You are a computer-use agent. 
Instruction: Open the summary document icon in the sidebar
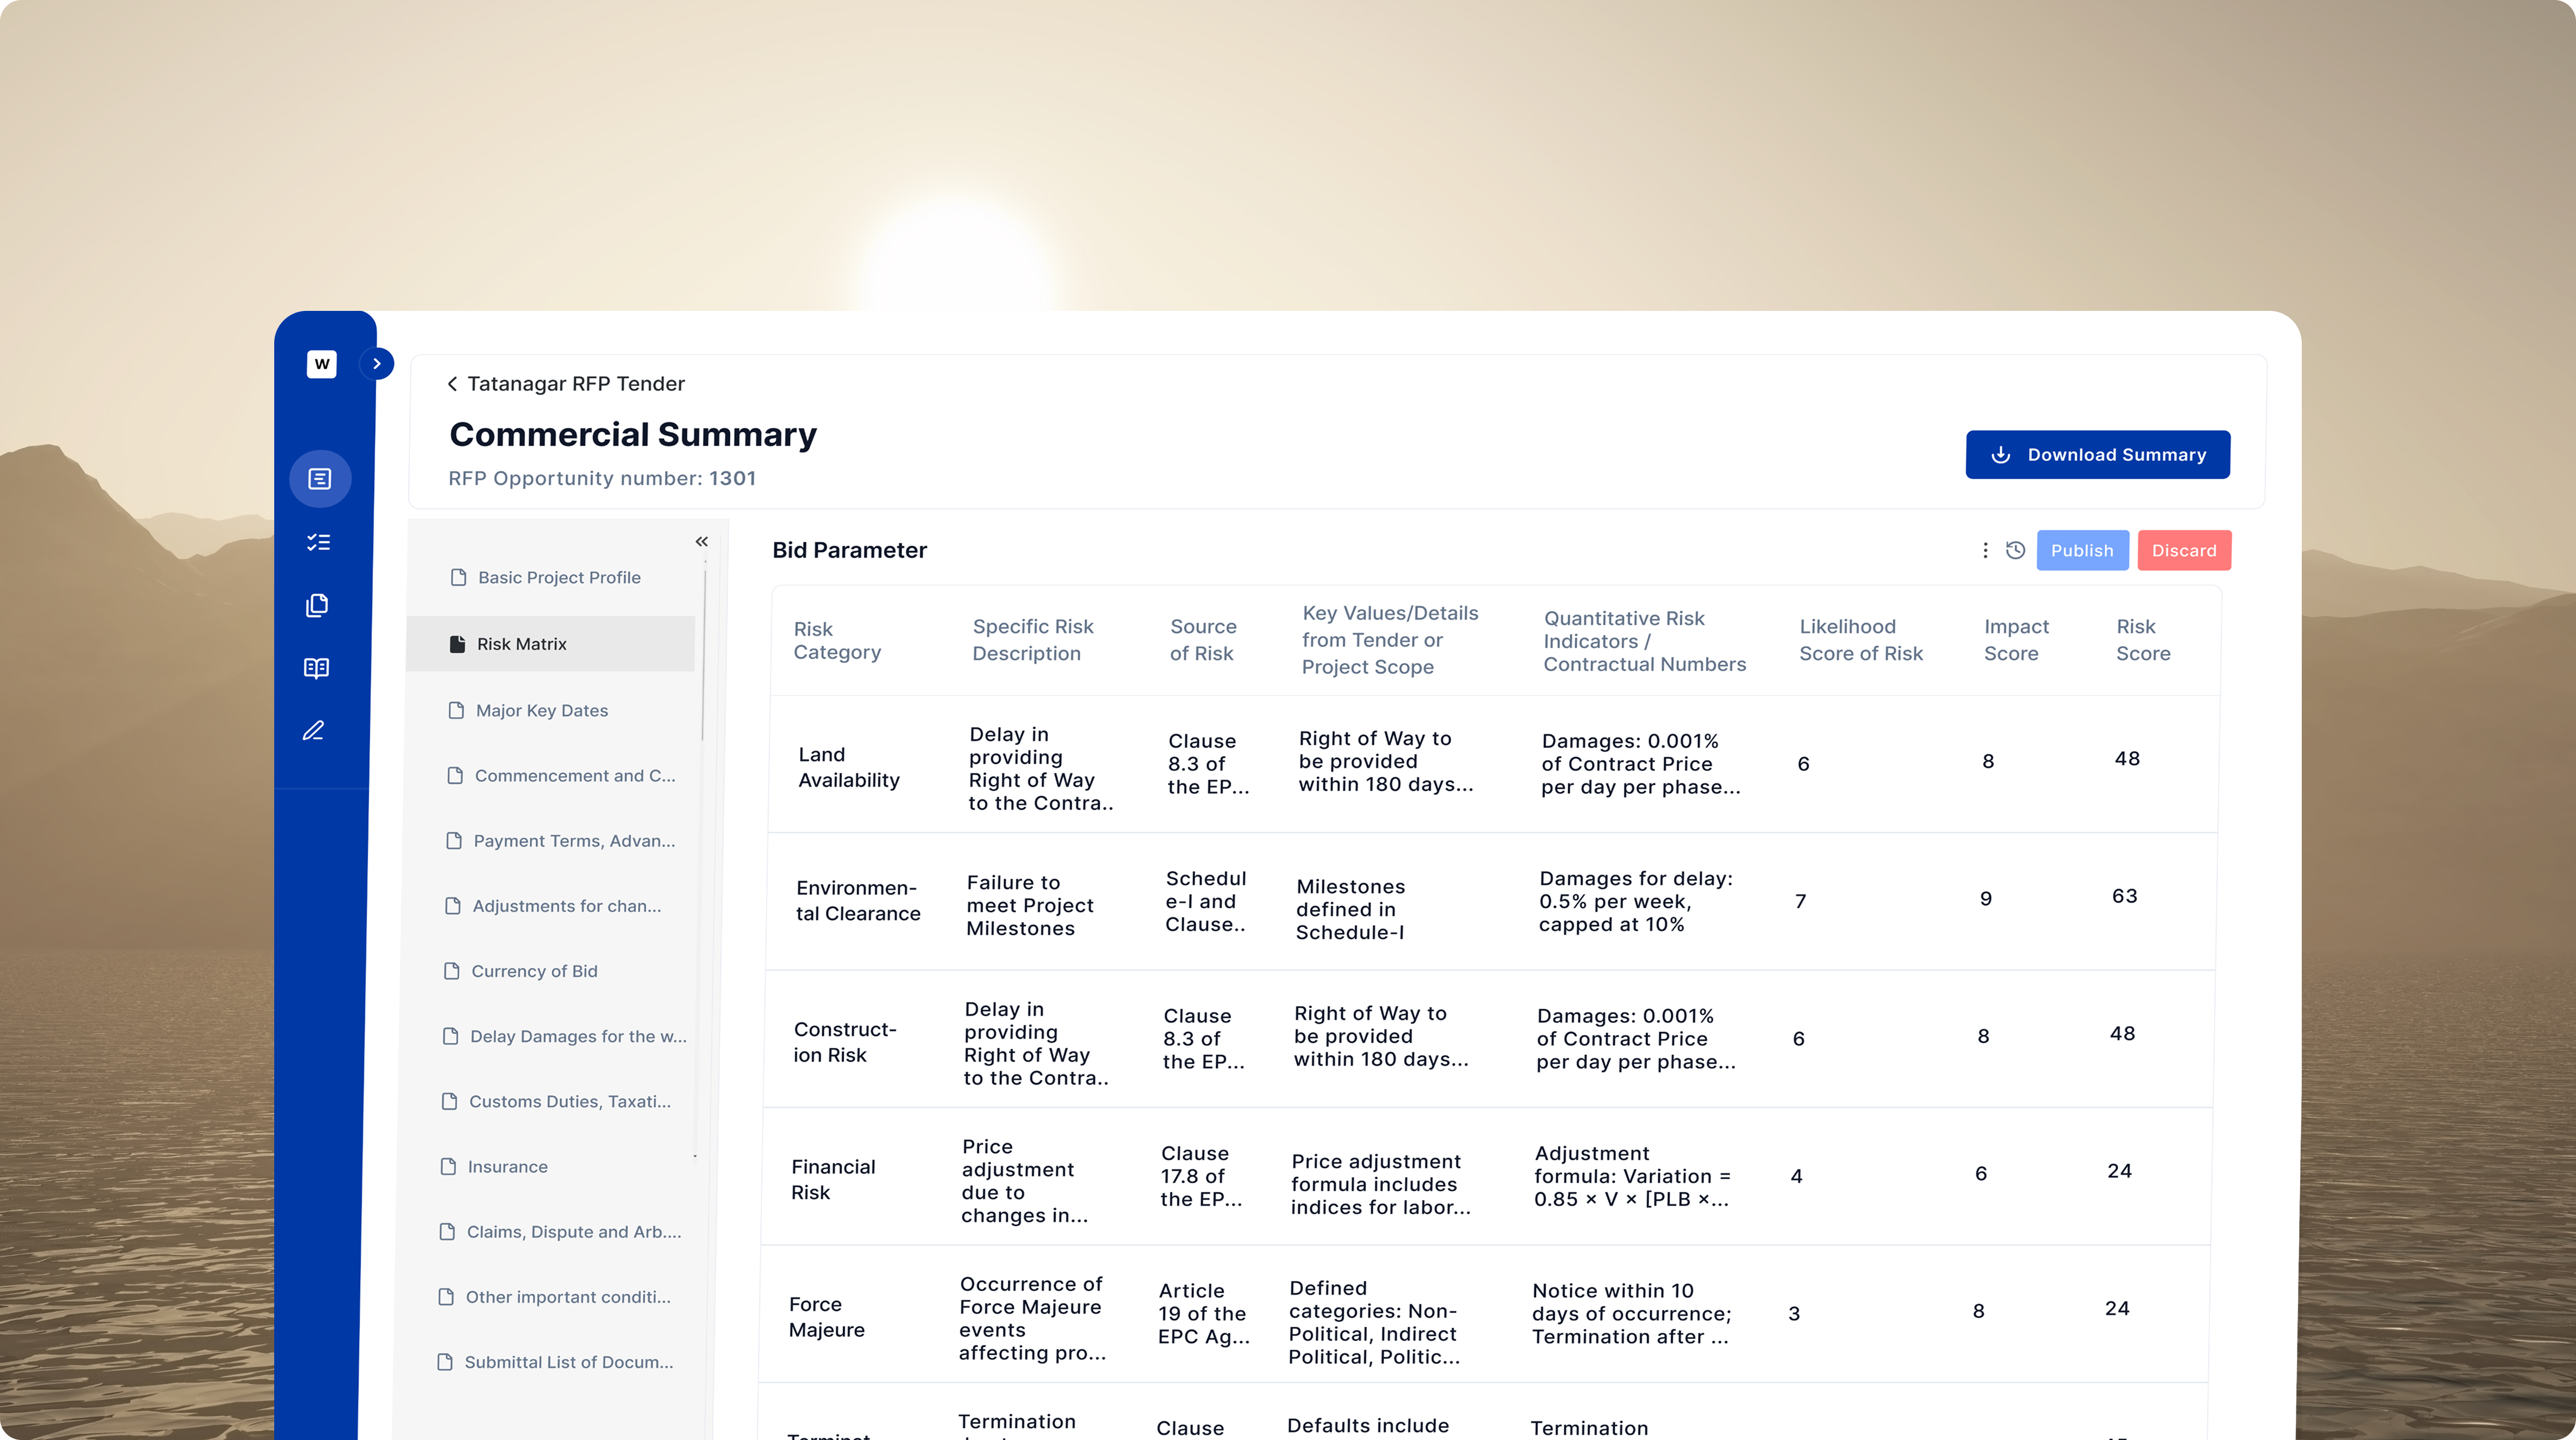click(320, 479)
